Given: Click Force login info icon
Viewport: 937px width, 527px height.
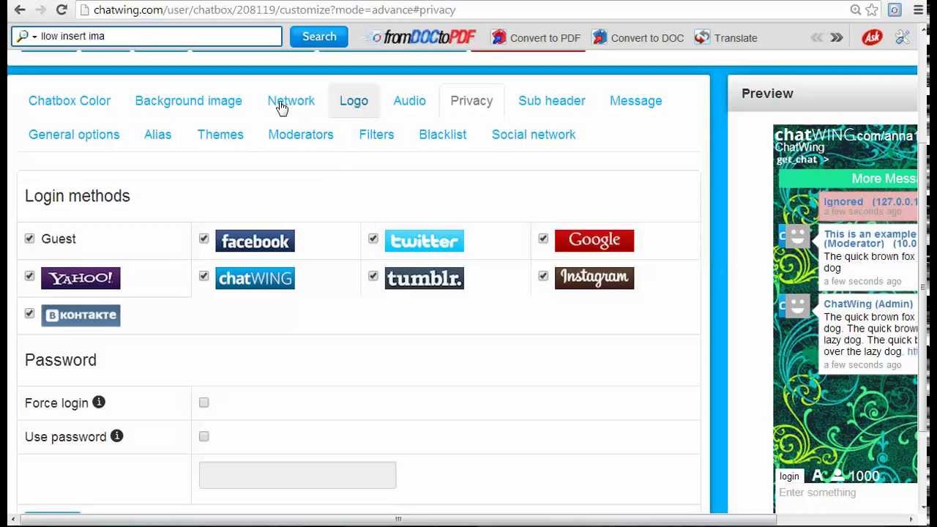Looking at the screenshot, I should click(x=99, y=402).
